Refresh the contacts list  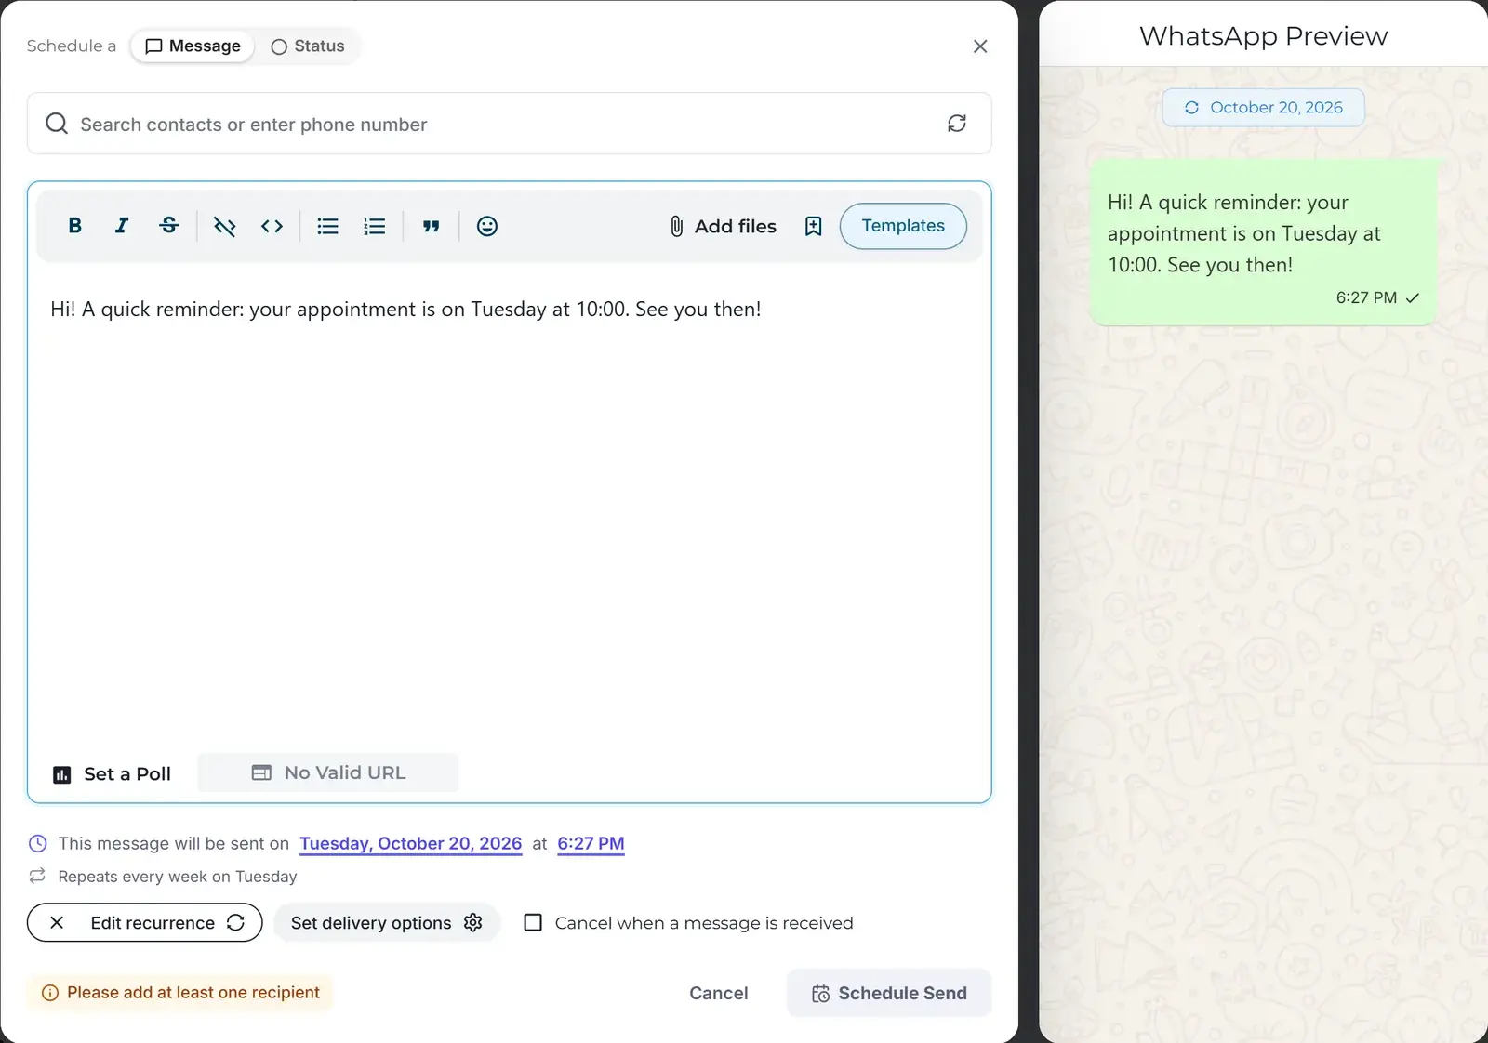(957, 124)
